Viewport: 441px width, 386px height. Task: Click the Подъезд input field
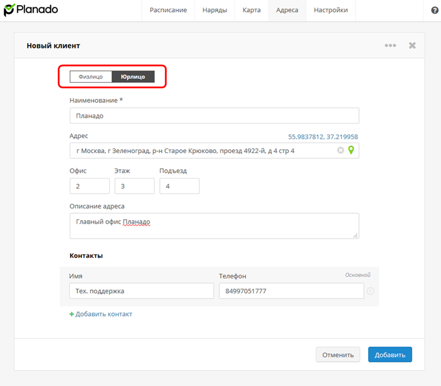[180, 186]
